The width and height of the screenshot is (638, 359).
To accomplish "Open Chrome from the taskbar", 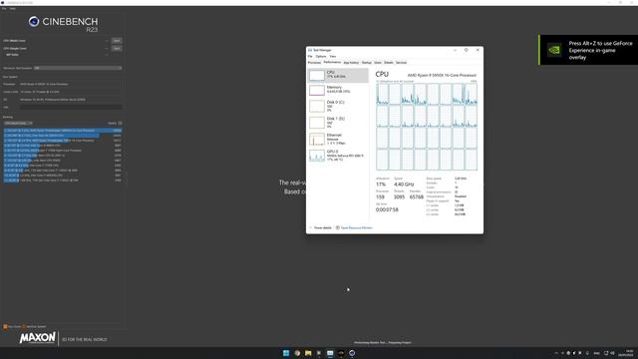I will [297, 353].
